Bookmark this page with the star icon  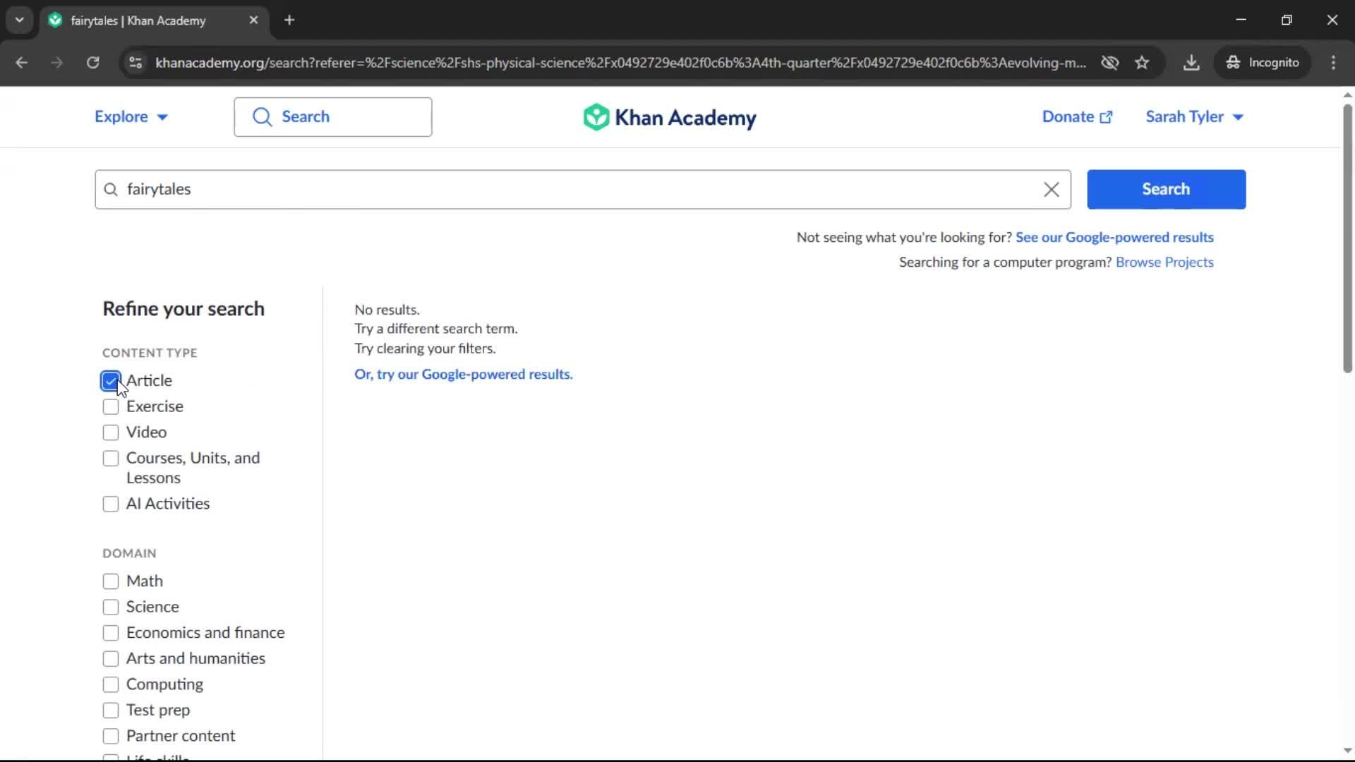tap(1142, 63)
